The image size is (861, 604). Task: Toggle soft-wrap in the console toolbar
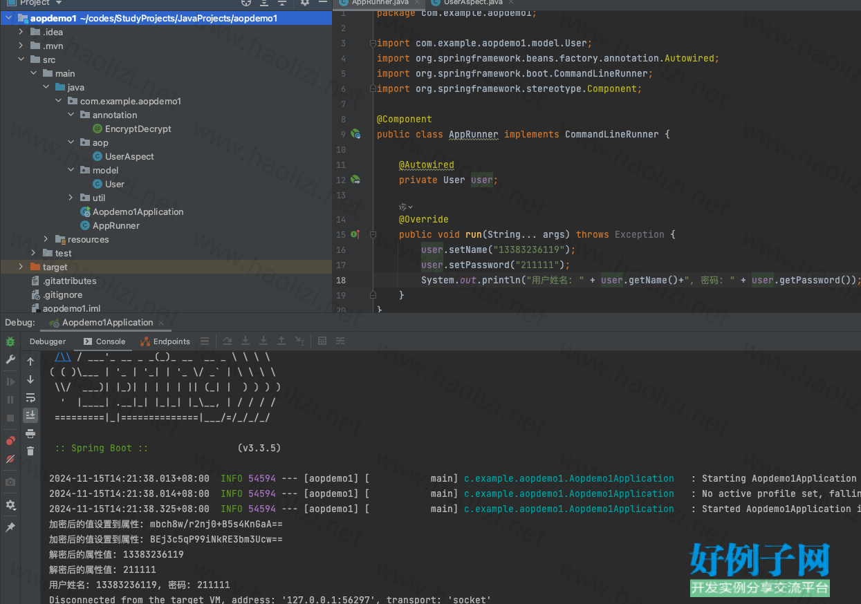point(30,397)
